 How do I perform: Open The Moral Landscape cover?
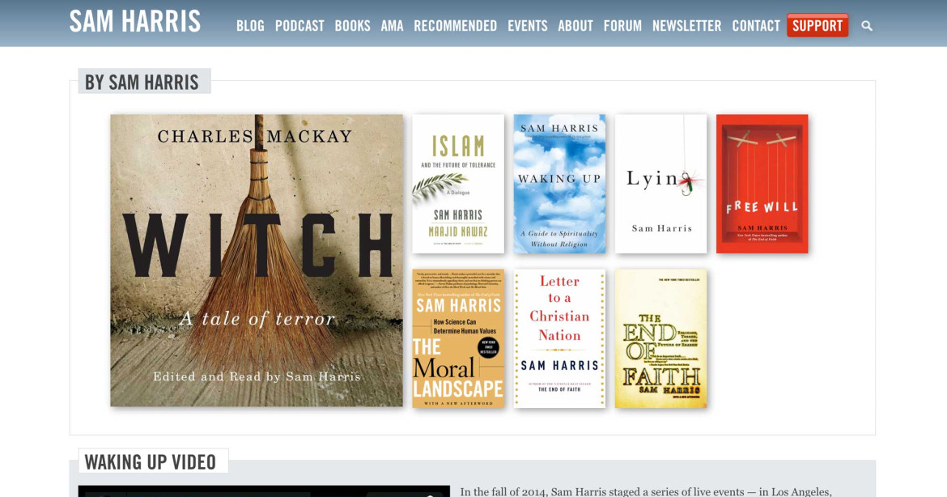pyautogui.click(x=458, y=339)
